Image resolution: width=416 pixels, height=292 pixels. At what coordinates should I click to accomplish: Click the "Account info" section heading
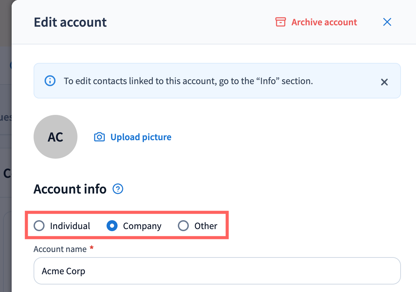(70, 189)
